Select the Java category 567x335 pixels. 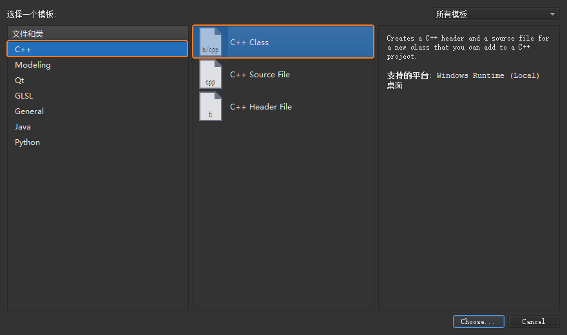(x=97, y=127)
